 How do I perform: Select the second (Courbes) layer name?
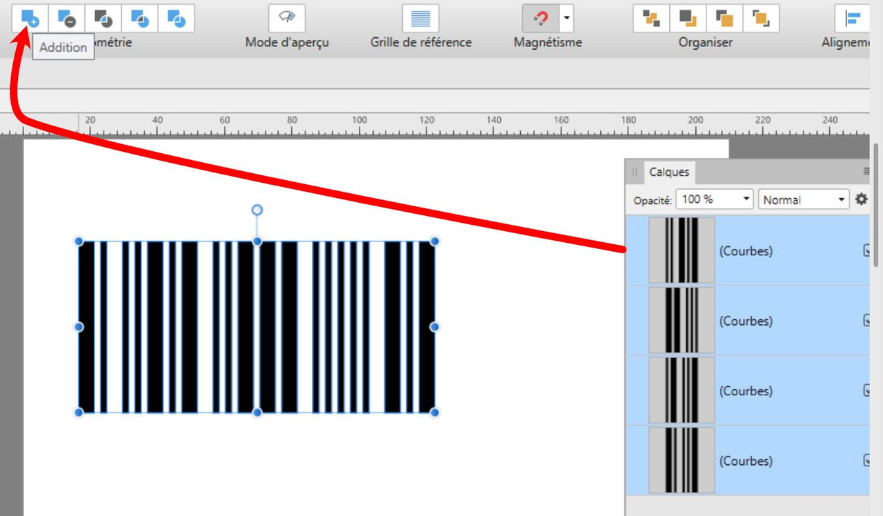point(746,321)
